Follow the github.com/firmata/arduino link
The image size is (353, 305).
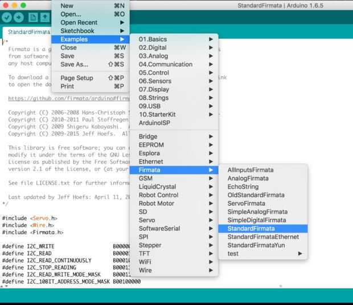(x=69, y=99)
